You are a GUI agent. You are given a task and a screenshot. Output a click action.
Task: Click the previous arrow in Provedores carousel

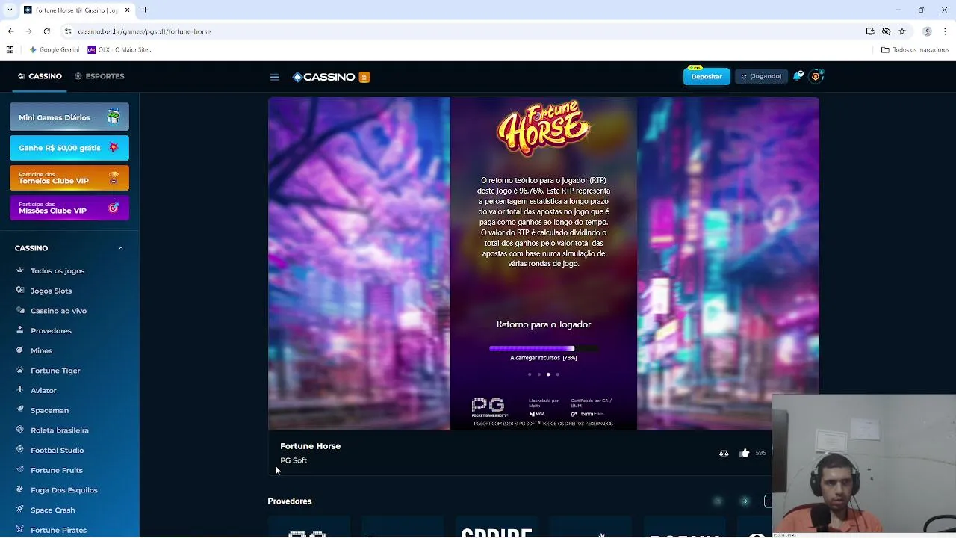(718, 501)
